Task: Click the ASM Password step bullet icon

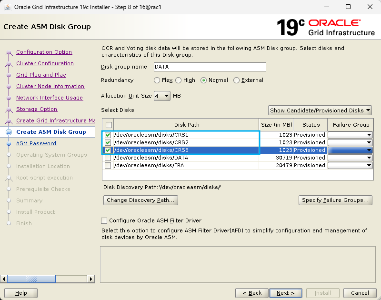Action: [9, 143]
